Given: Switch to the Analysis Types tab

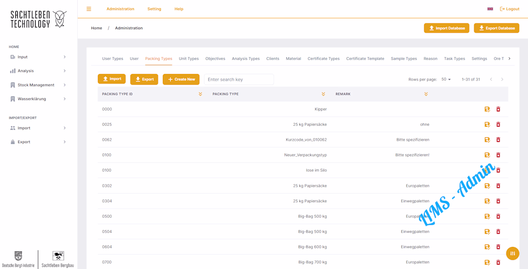Looking at the screenshot, I should pyautogui.click(x=245, y=59).
